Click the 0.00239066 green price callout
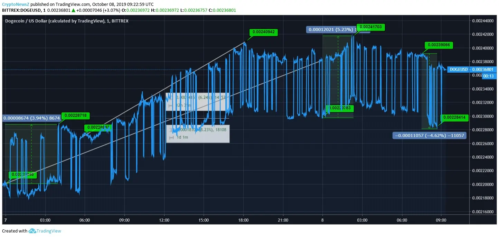Viewport: 499px width, 237px height. 439,45
